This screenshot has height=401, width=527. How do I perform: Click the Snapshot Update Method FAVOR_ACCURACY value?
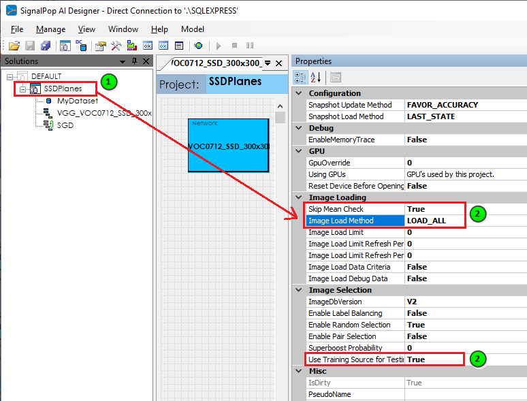coord(466,105)
